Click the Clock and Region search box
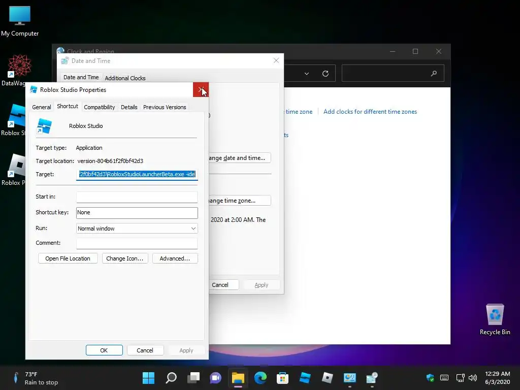The image size is (520, 390). tap(393, 73)
